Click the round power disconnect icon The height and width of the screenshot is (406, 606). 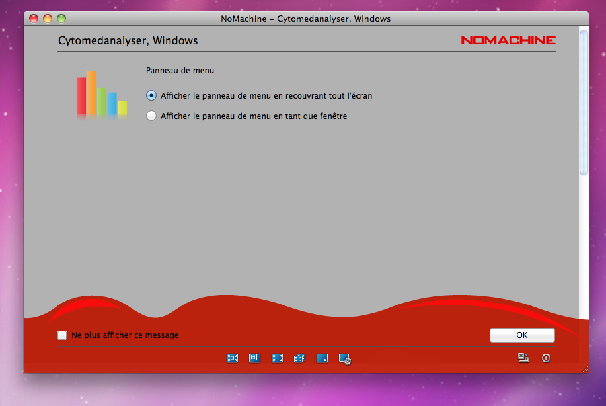[546, 358]
